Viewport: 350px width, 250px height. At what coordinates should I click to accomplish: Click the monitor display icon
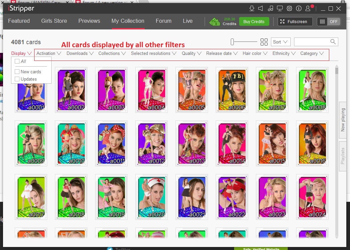click(x=280, y=8)
